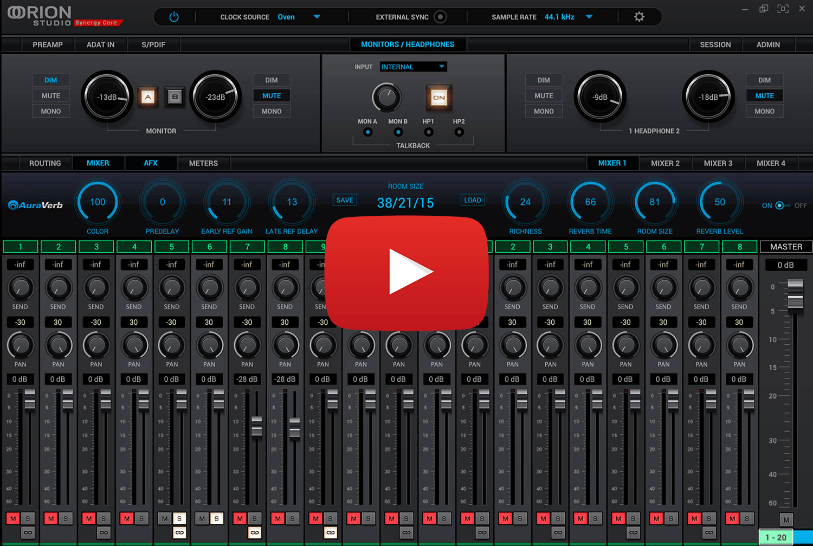
Task: Click the Master 0 dB value field
Action: tap(785, 265)
